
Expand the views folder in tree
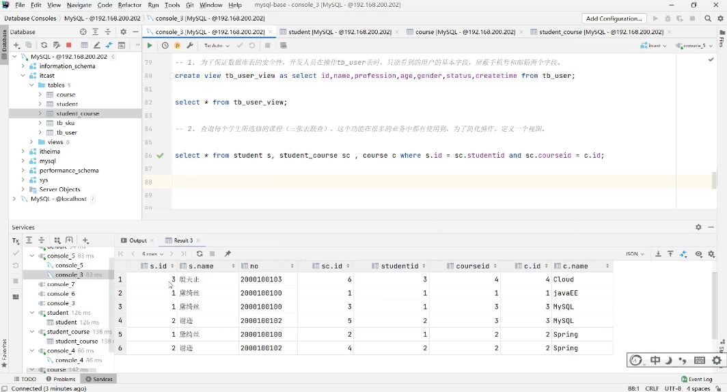pos(31,142)
